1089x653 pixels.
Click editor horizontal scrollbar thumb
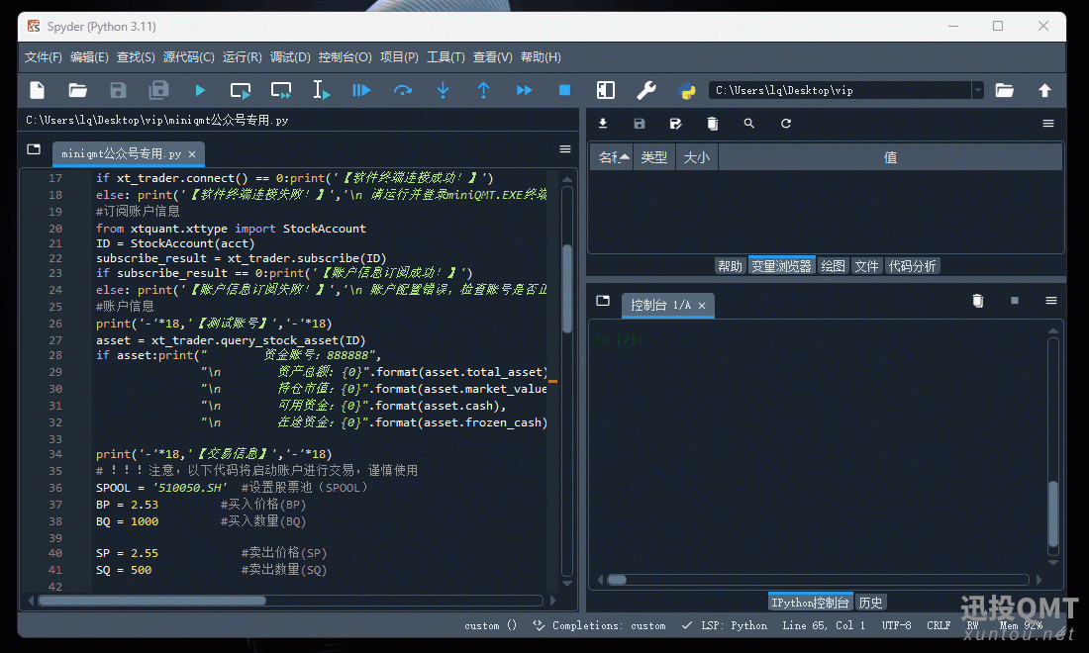click(x=152, y=601)
